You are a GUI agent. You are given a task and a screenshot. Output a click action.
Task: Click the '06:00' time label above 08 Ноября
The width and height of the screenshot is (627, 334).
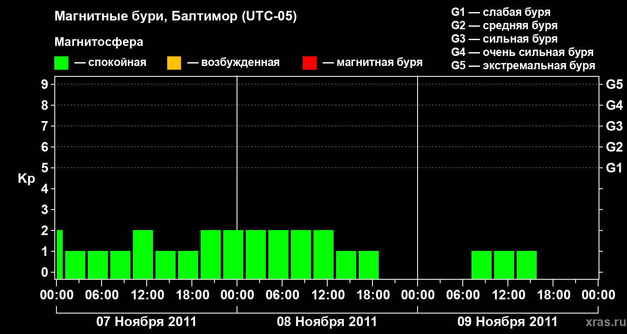(x=282, y=295)
